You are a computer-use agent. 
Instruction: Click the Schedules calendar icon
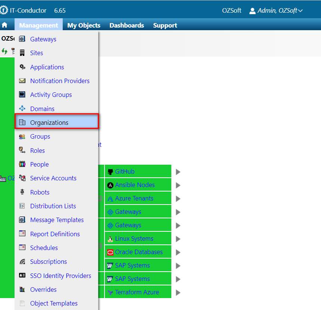[22, 247]
